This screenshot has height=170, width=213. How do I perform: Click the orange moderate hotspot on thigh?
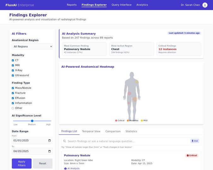click(135, 99)
